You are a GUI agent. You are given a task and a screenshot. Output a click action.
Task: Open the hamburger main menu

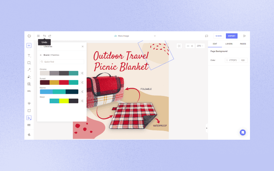pyautogui.click(x=38, y=36)
